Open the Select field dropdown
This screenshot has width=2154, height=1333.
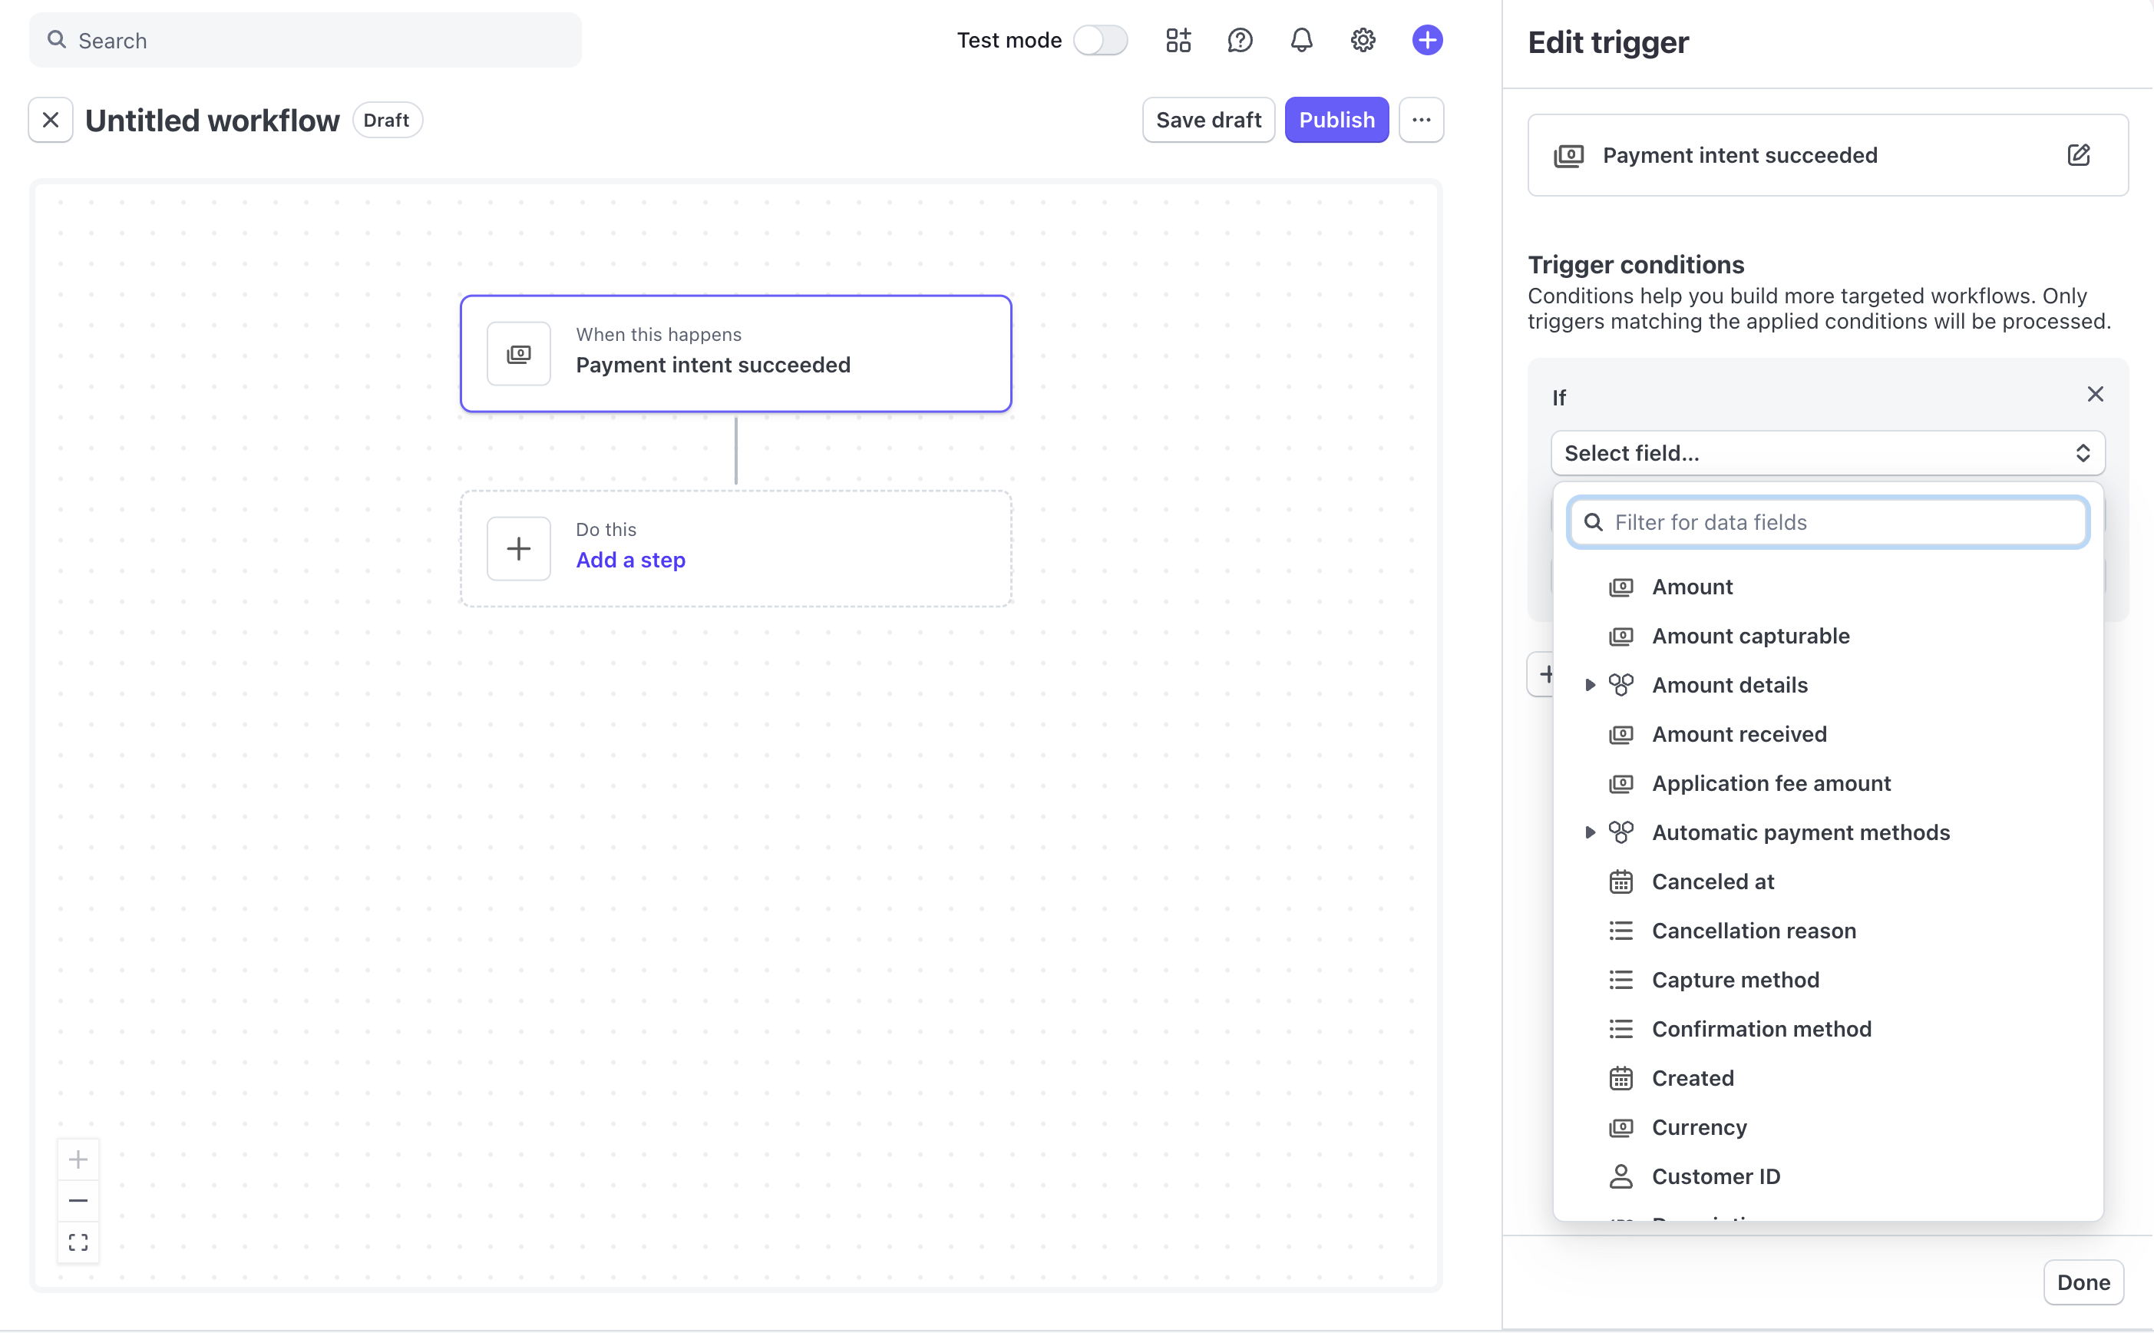click(x=1827, y=453)
